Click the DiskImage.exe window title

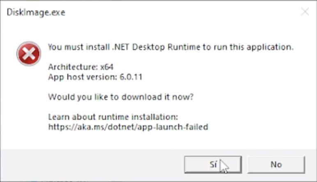(36, 13)
